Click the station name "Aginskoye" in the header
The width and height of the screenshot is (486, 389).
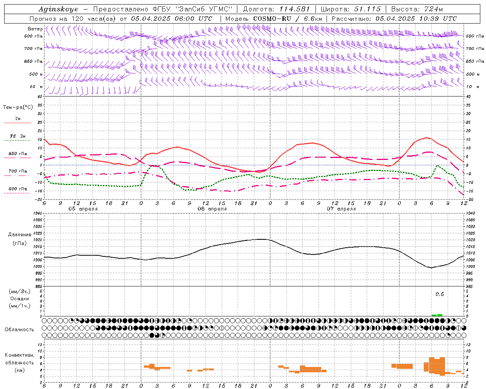pyautogui.click(x=58, y=9)
